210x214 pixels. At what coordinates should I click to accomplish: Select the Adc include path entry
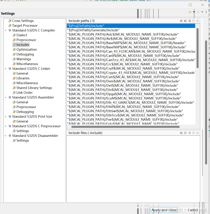[131, 34]
